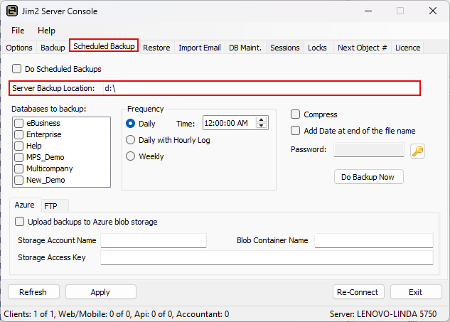This screenshot has height=322, width=450.
Task: Go to the Import Email tab
Action: point(200,48)
